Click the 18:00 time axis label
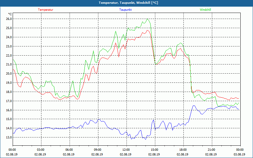Image resolution: width=253 pixels, height=158 pixels. 183,150
